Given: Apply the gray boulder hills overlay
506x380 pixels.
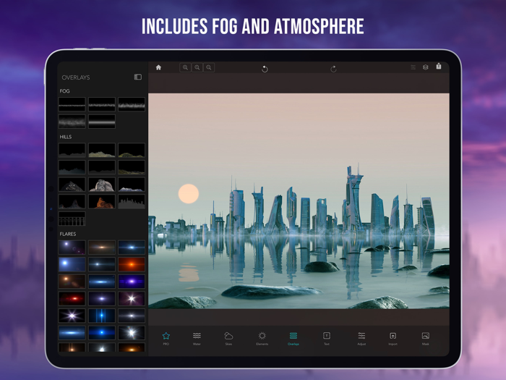Looking at the screenshot, I should (102, 185).
